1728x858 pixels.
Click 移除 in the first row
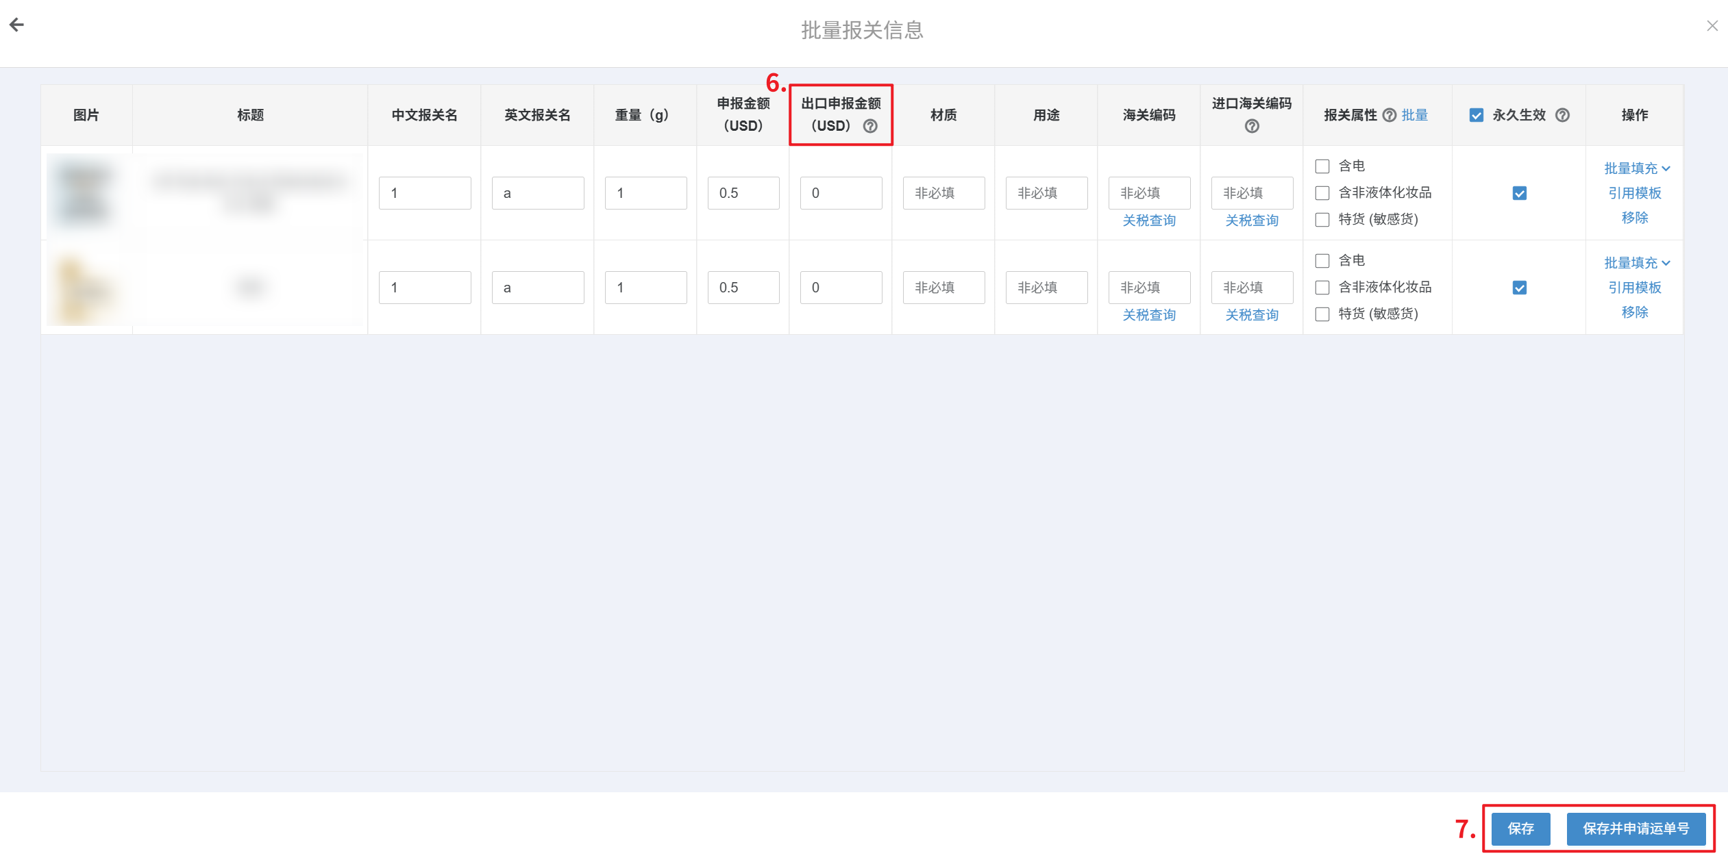[x=1634, y=218]
